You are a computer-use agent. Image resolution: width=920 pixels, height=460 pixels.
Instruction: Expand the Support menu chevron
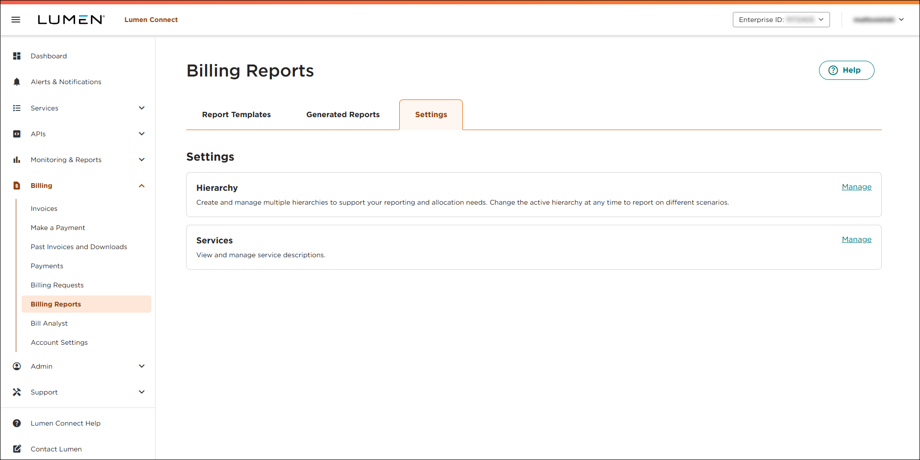click(x=142, y=392)
